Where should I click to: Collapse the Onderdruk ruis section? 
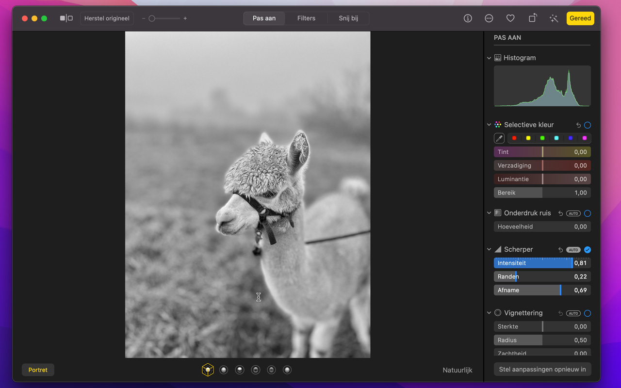pos(489,213)
